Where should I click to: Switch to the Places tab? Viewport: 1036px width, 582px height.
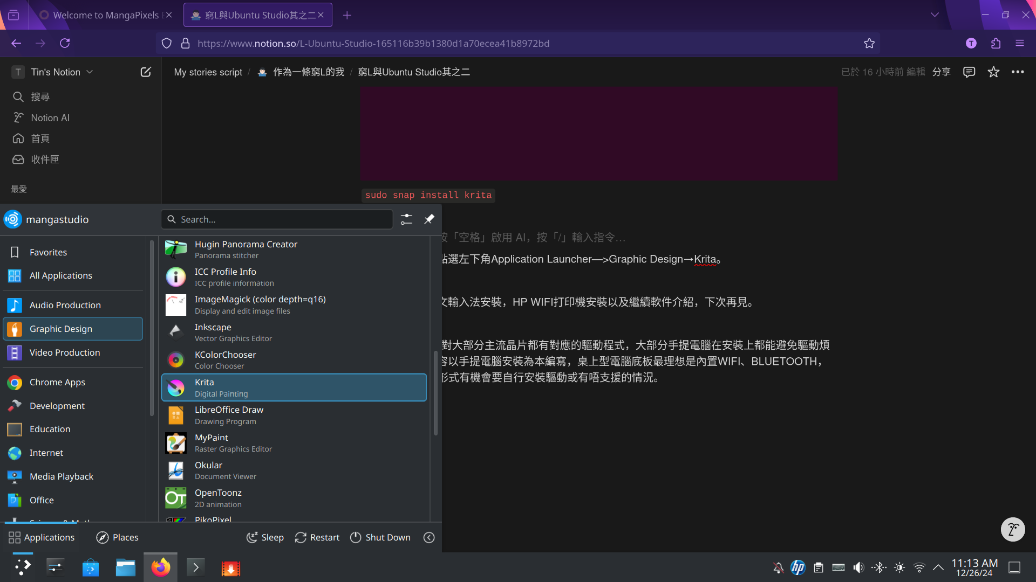(117, 537)
